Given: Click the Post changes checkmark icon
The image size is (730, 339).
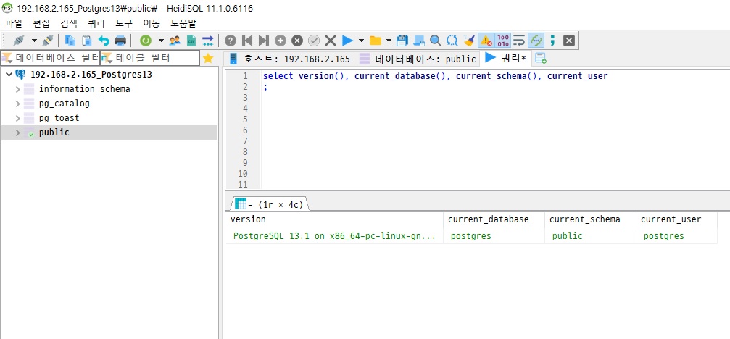Looking at the screenshot, I should tap(314, 41).
